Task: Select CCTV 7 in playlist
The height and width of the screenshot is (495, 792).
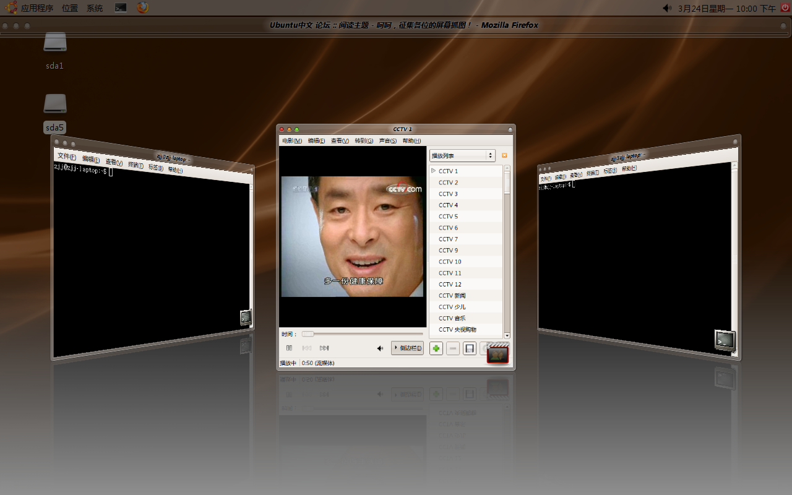Action: [x=467, y=239]
